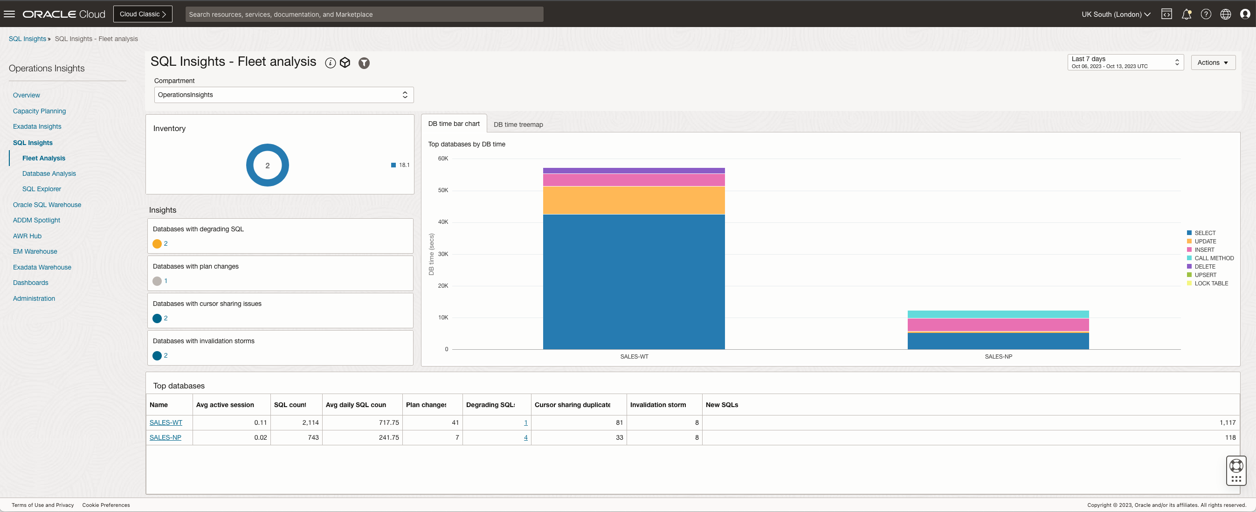1256x512 pixels.
Task: Switch to the DB time treemap tab
Action: click(518, 125)
